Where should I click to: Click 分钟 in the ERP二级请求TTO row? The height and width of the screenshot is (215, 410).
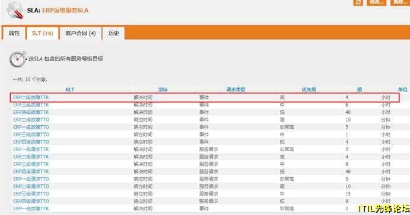[386, 187]
